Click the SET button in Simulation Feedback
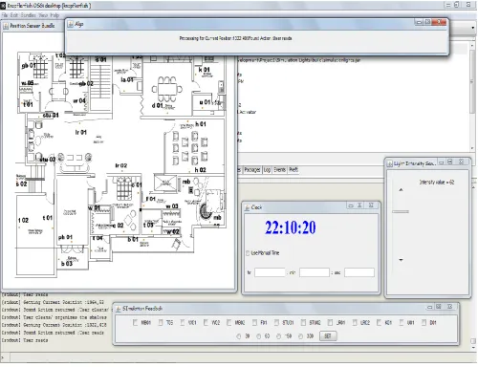This screenshot has width=478, height=367. (328, 336)
